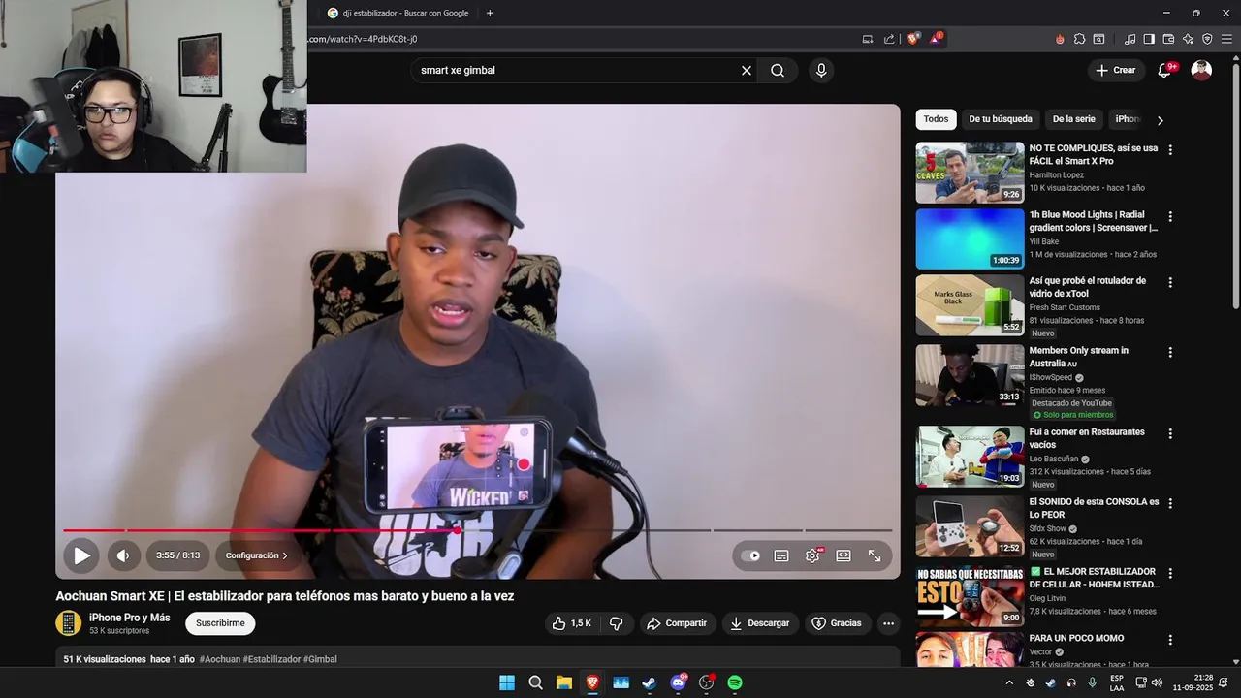Open the iPhone Pro y Más channel avatar
Image resolution: width=1241 pixels, height=698 pixels.
(68, 623)
